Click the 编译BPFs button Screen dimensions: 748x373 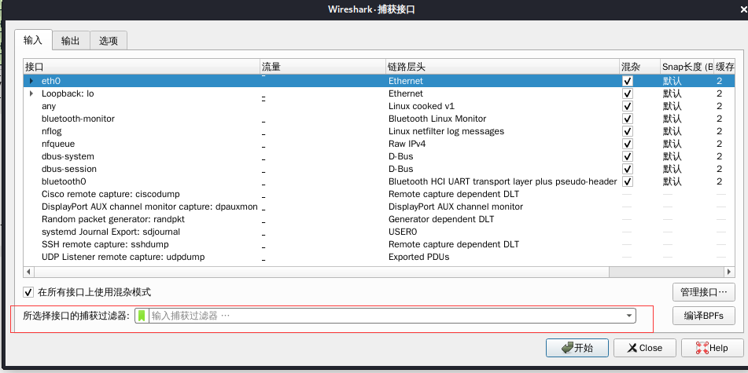coord(703,316)
